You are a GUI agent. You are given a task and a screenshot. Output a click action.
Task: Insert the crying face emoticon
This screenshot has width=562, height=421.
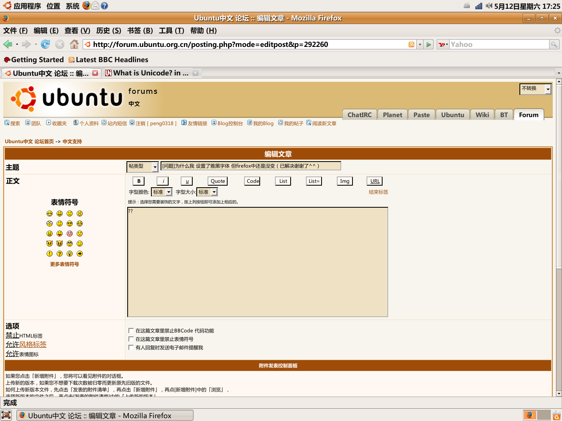[x=79, y=234]
